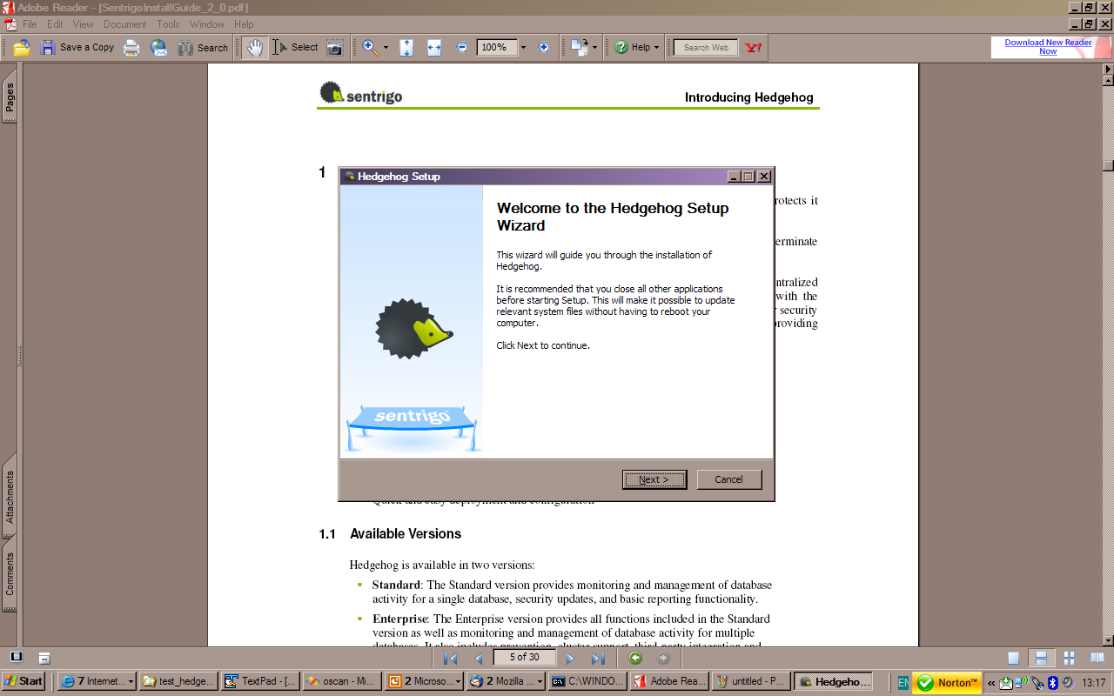Click the vertical scrollbar down arrow

click(x=1108, y=639)
